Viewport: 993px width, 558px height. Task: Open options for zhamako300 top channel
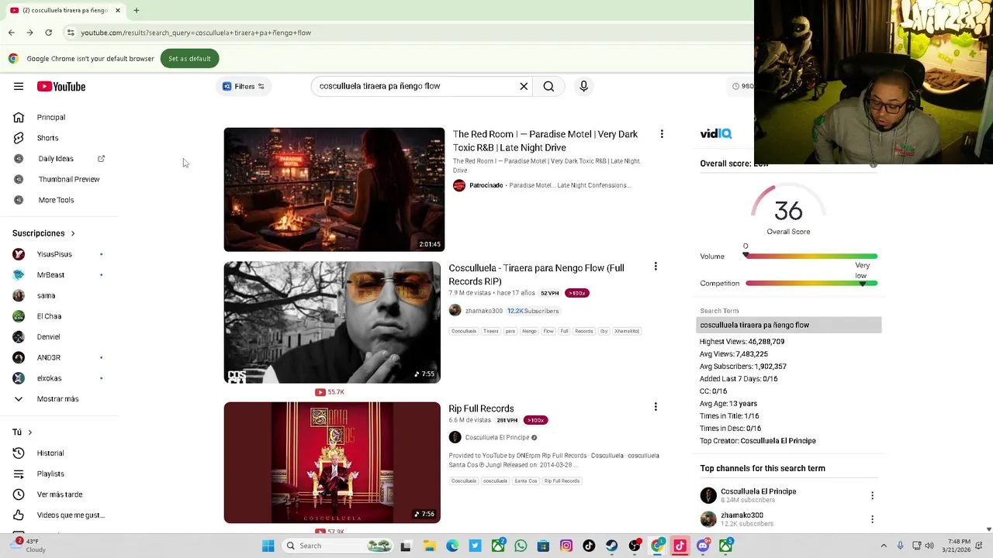tap(872, 519)
